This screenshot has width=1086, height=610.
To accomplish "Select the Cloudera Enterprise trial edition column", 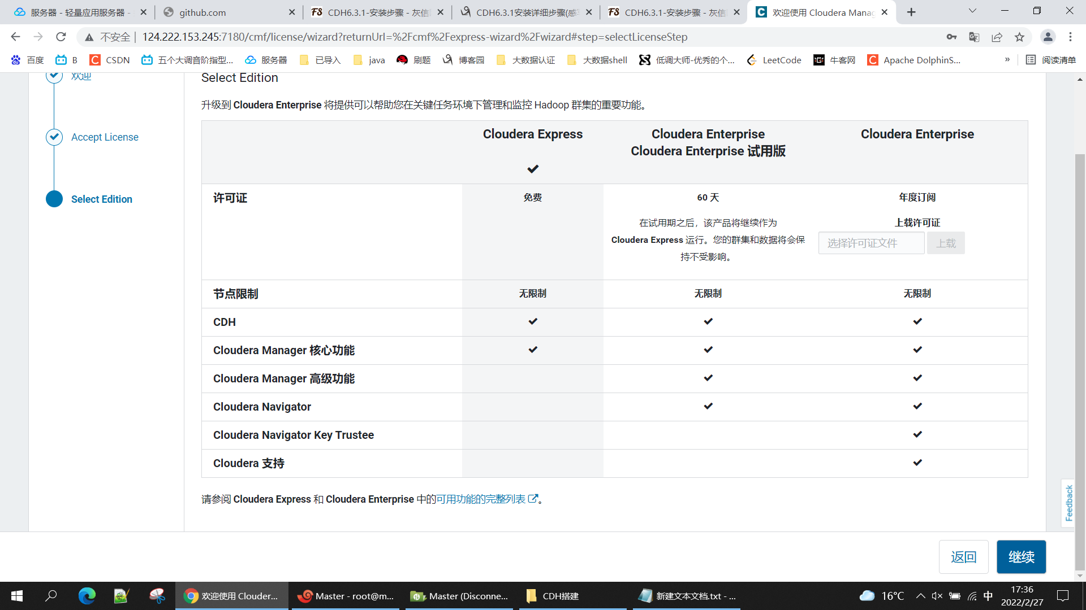I will point(708,142).
